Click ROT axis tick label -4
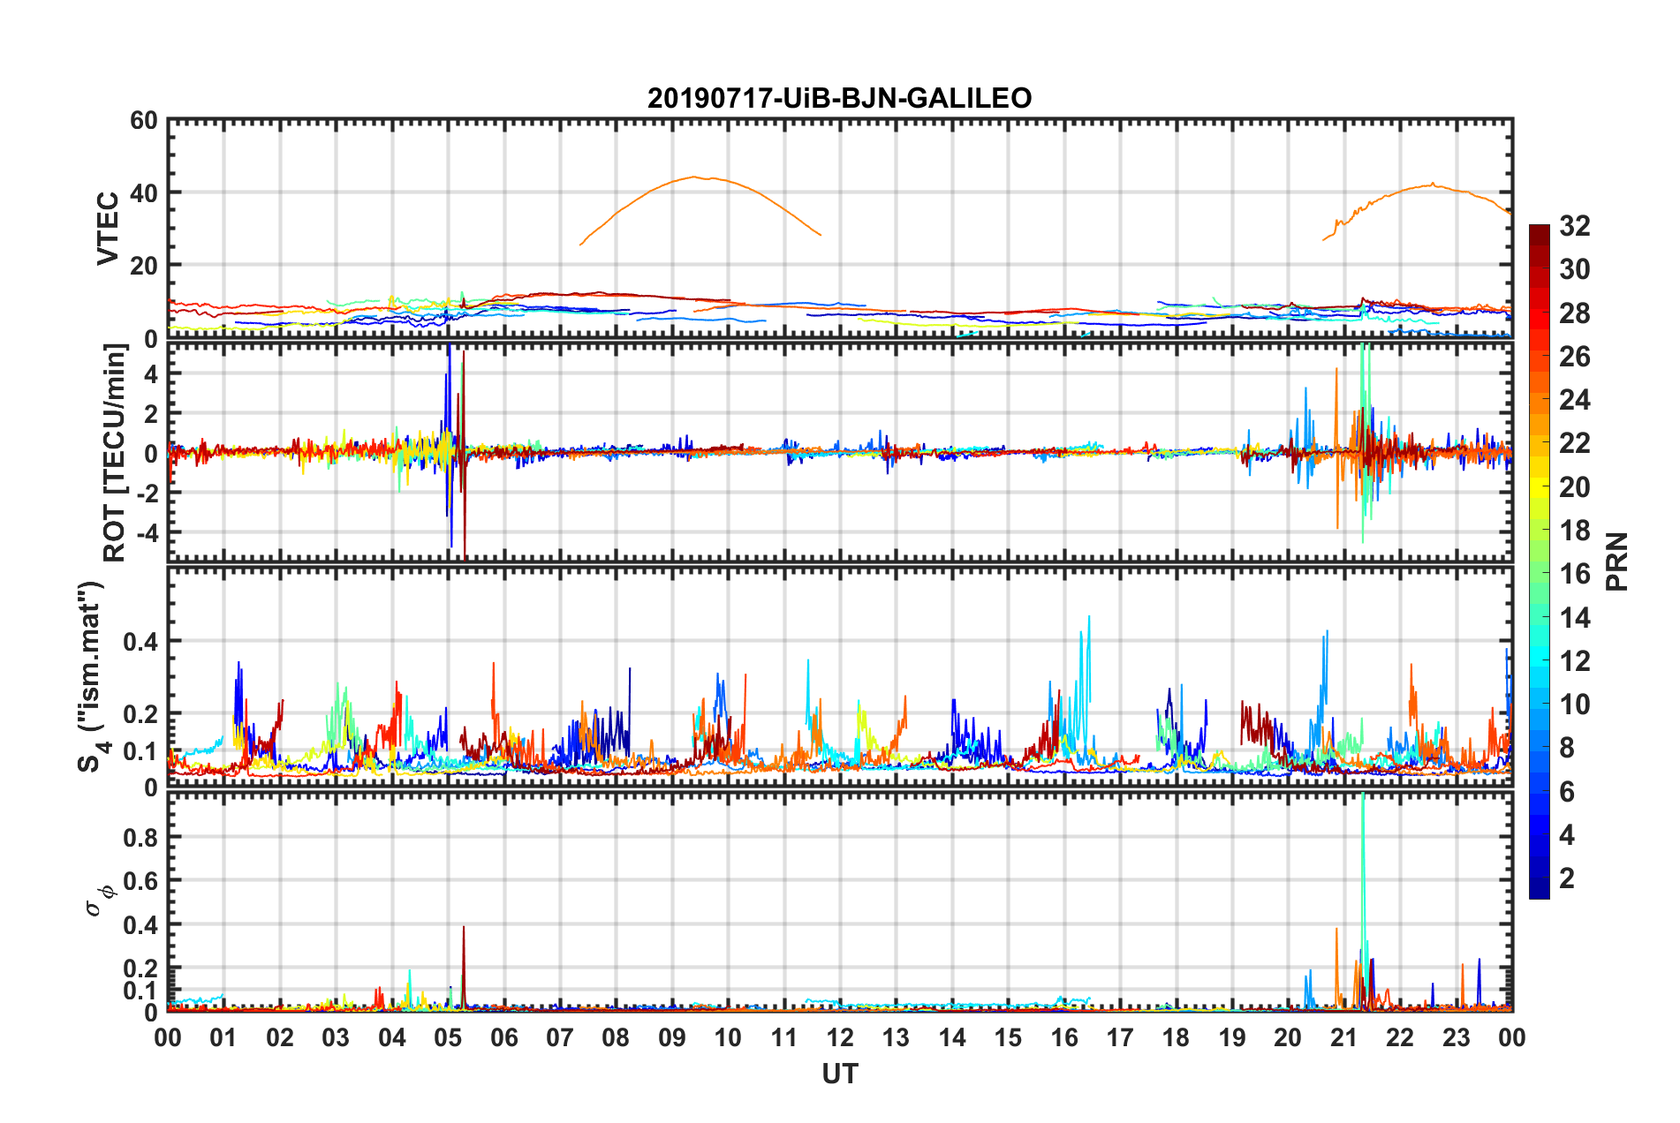This screenshot has height=1123, width=1680. click(149, 533)
